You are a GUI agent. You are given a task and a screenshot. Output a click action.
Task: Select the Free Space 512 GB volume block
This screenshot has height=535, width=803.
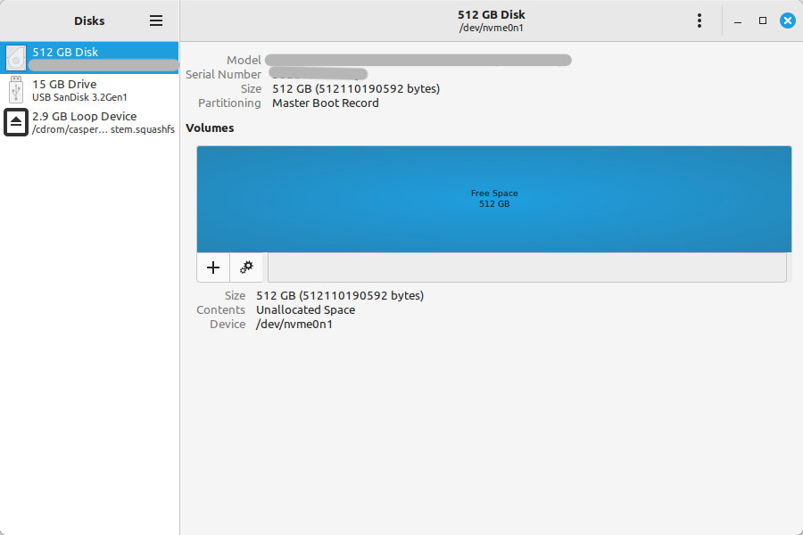(494, 199)
